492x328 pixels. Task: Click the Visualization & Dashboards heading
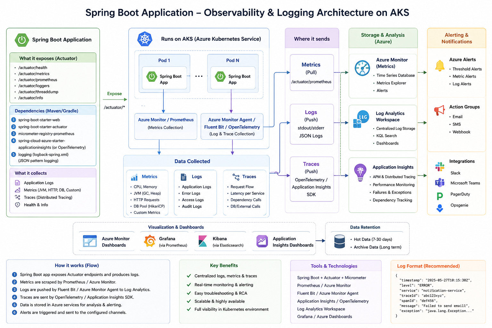[176, 227]
